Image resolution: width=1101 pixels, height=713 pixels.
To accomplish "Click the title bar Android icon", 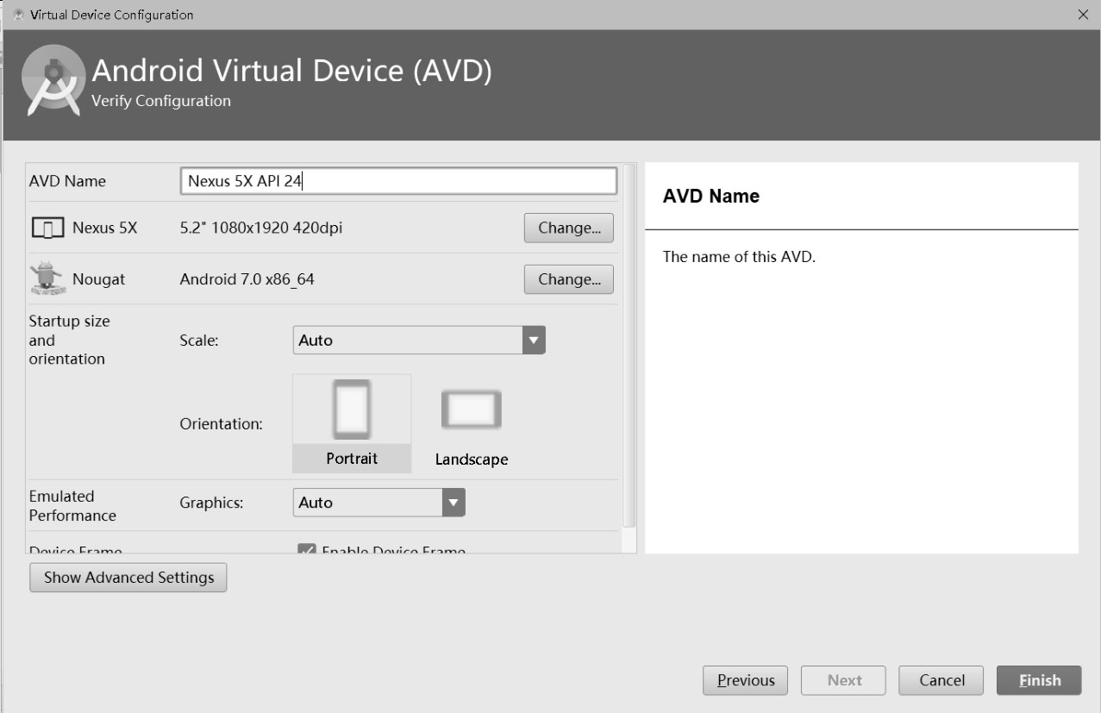I will 17,15.
